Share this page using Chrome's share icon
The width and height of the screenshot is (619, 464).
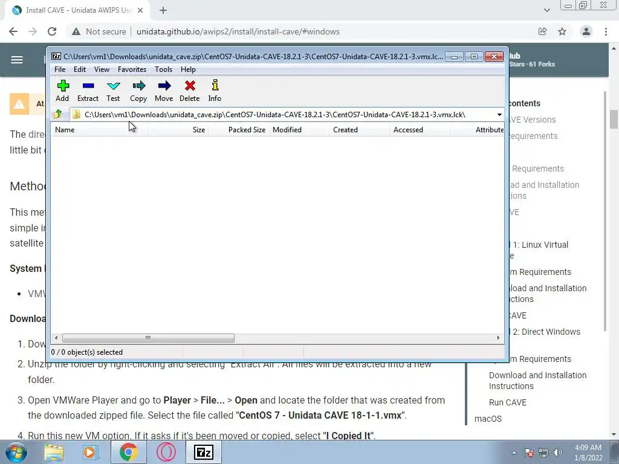coord(542,31)
